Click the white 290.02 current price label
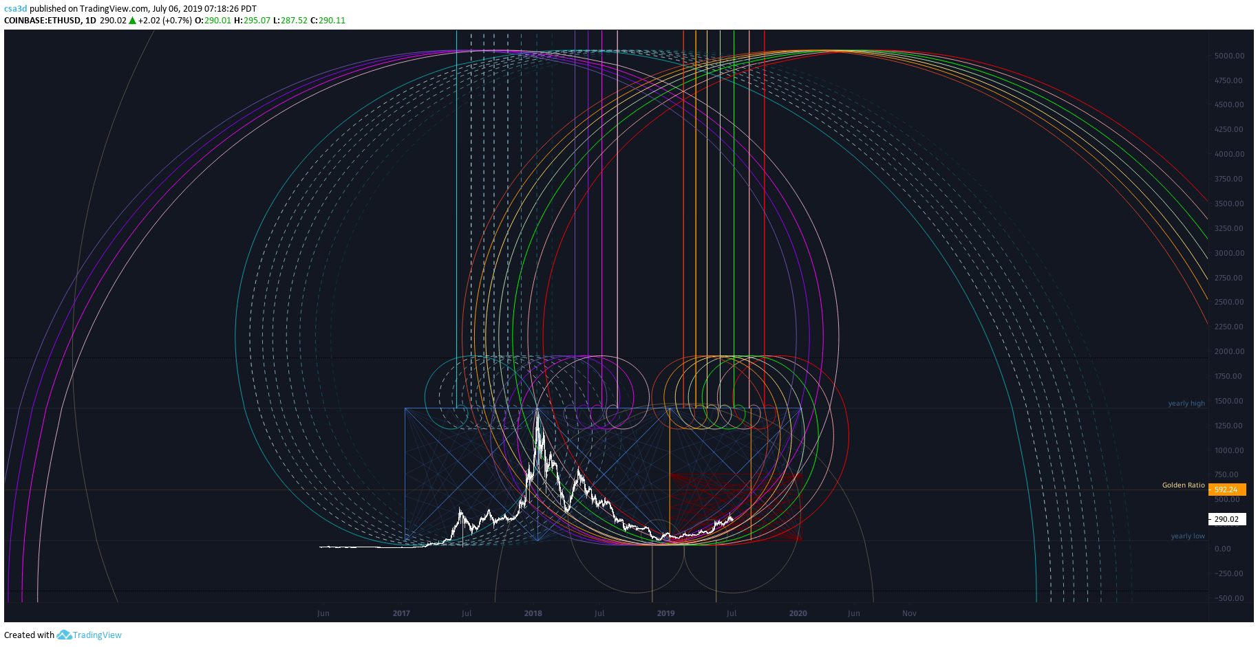Screen dimensions: 1258x647 click(x=1227, y=519)
